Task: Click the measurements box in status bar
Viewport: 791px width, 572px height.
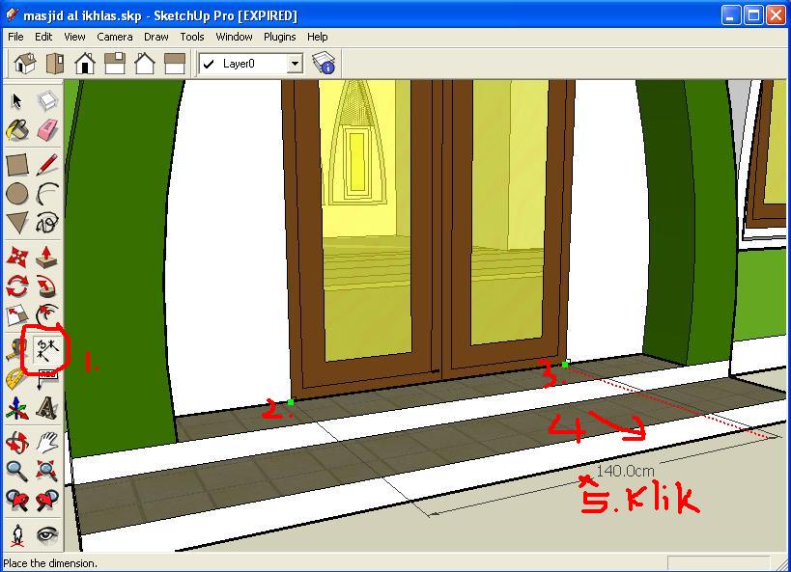Action: click(719, 563)
